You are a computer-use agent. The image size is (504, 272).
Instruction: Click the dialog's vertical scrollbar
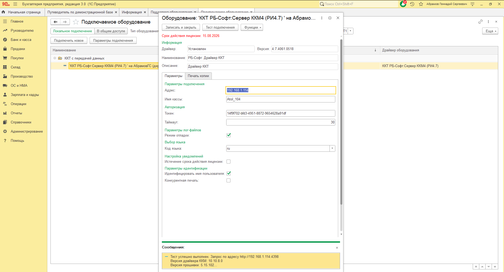coord(341,122)
